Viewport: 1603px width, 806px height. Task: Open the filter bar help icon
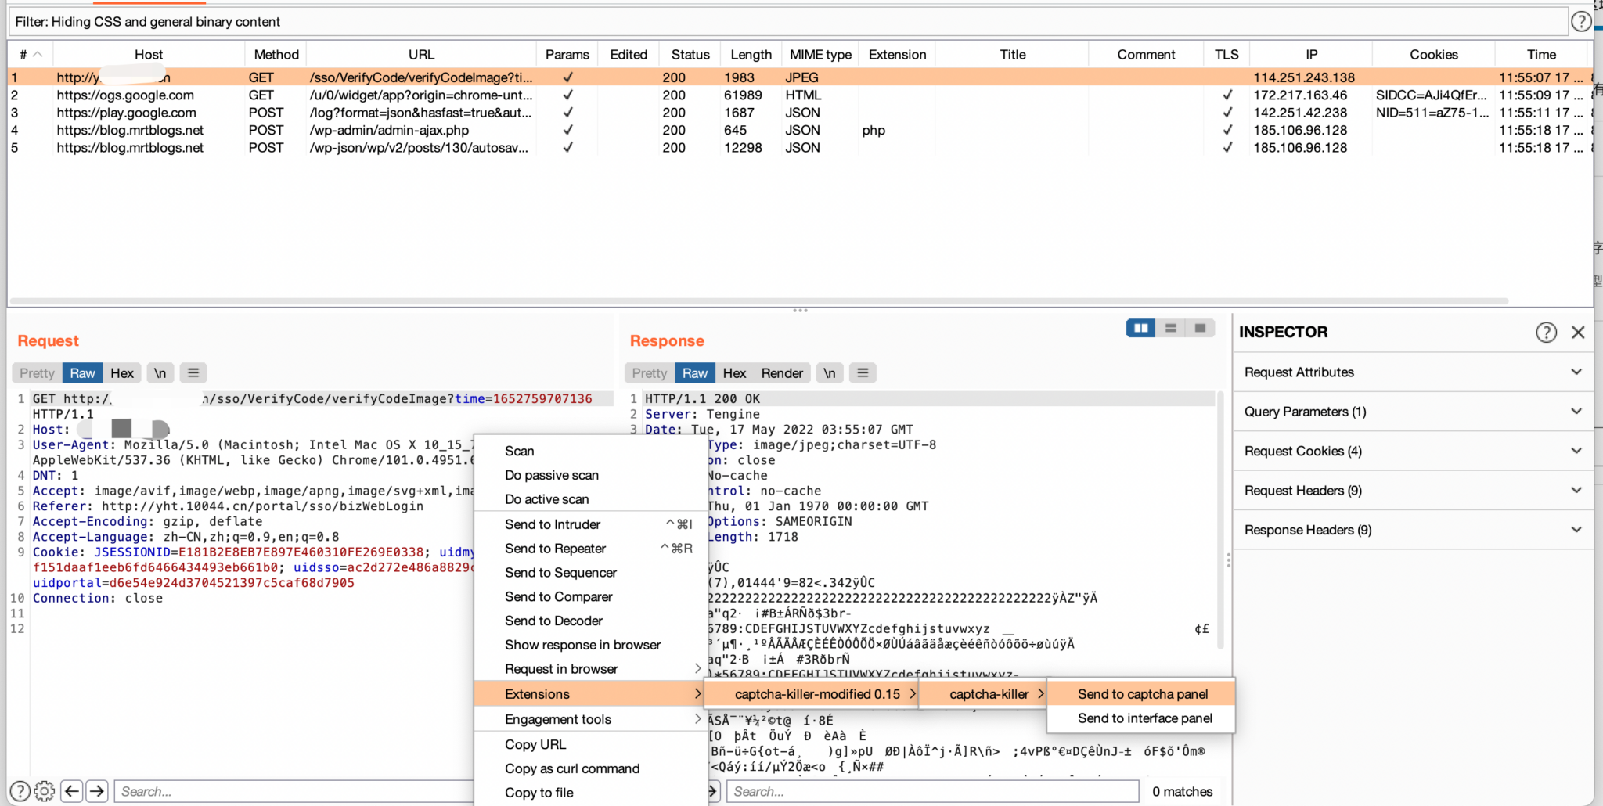tap(1583, 21)
